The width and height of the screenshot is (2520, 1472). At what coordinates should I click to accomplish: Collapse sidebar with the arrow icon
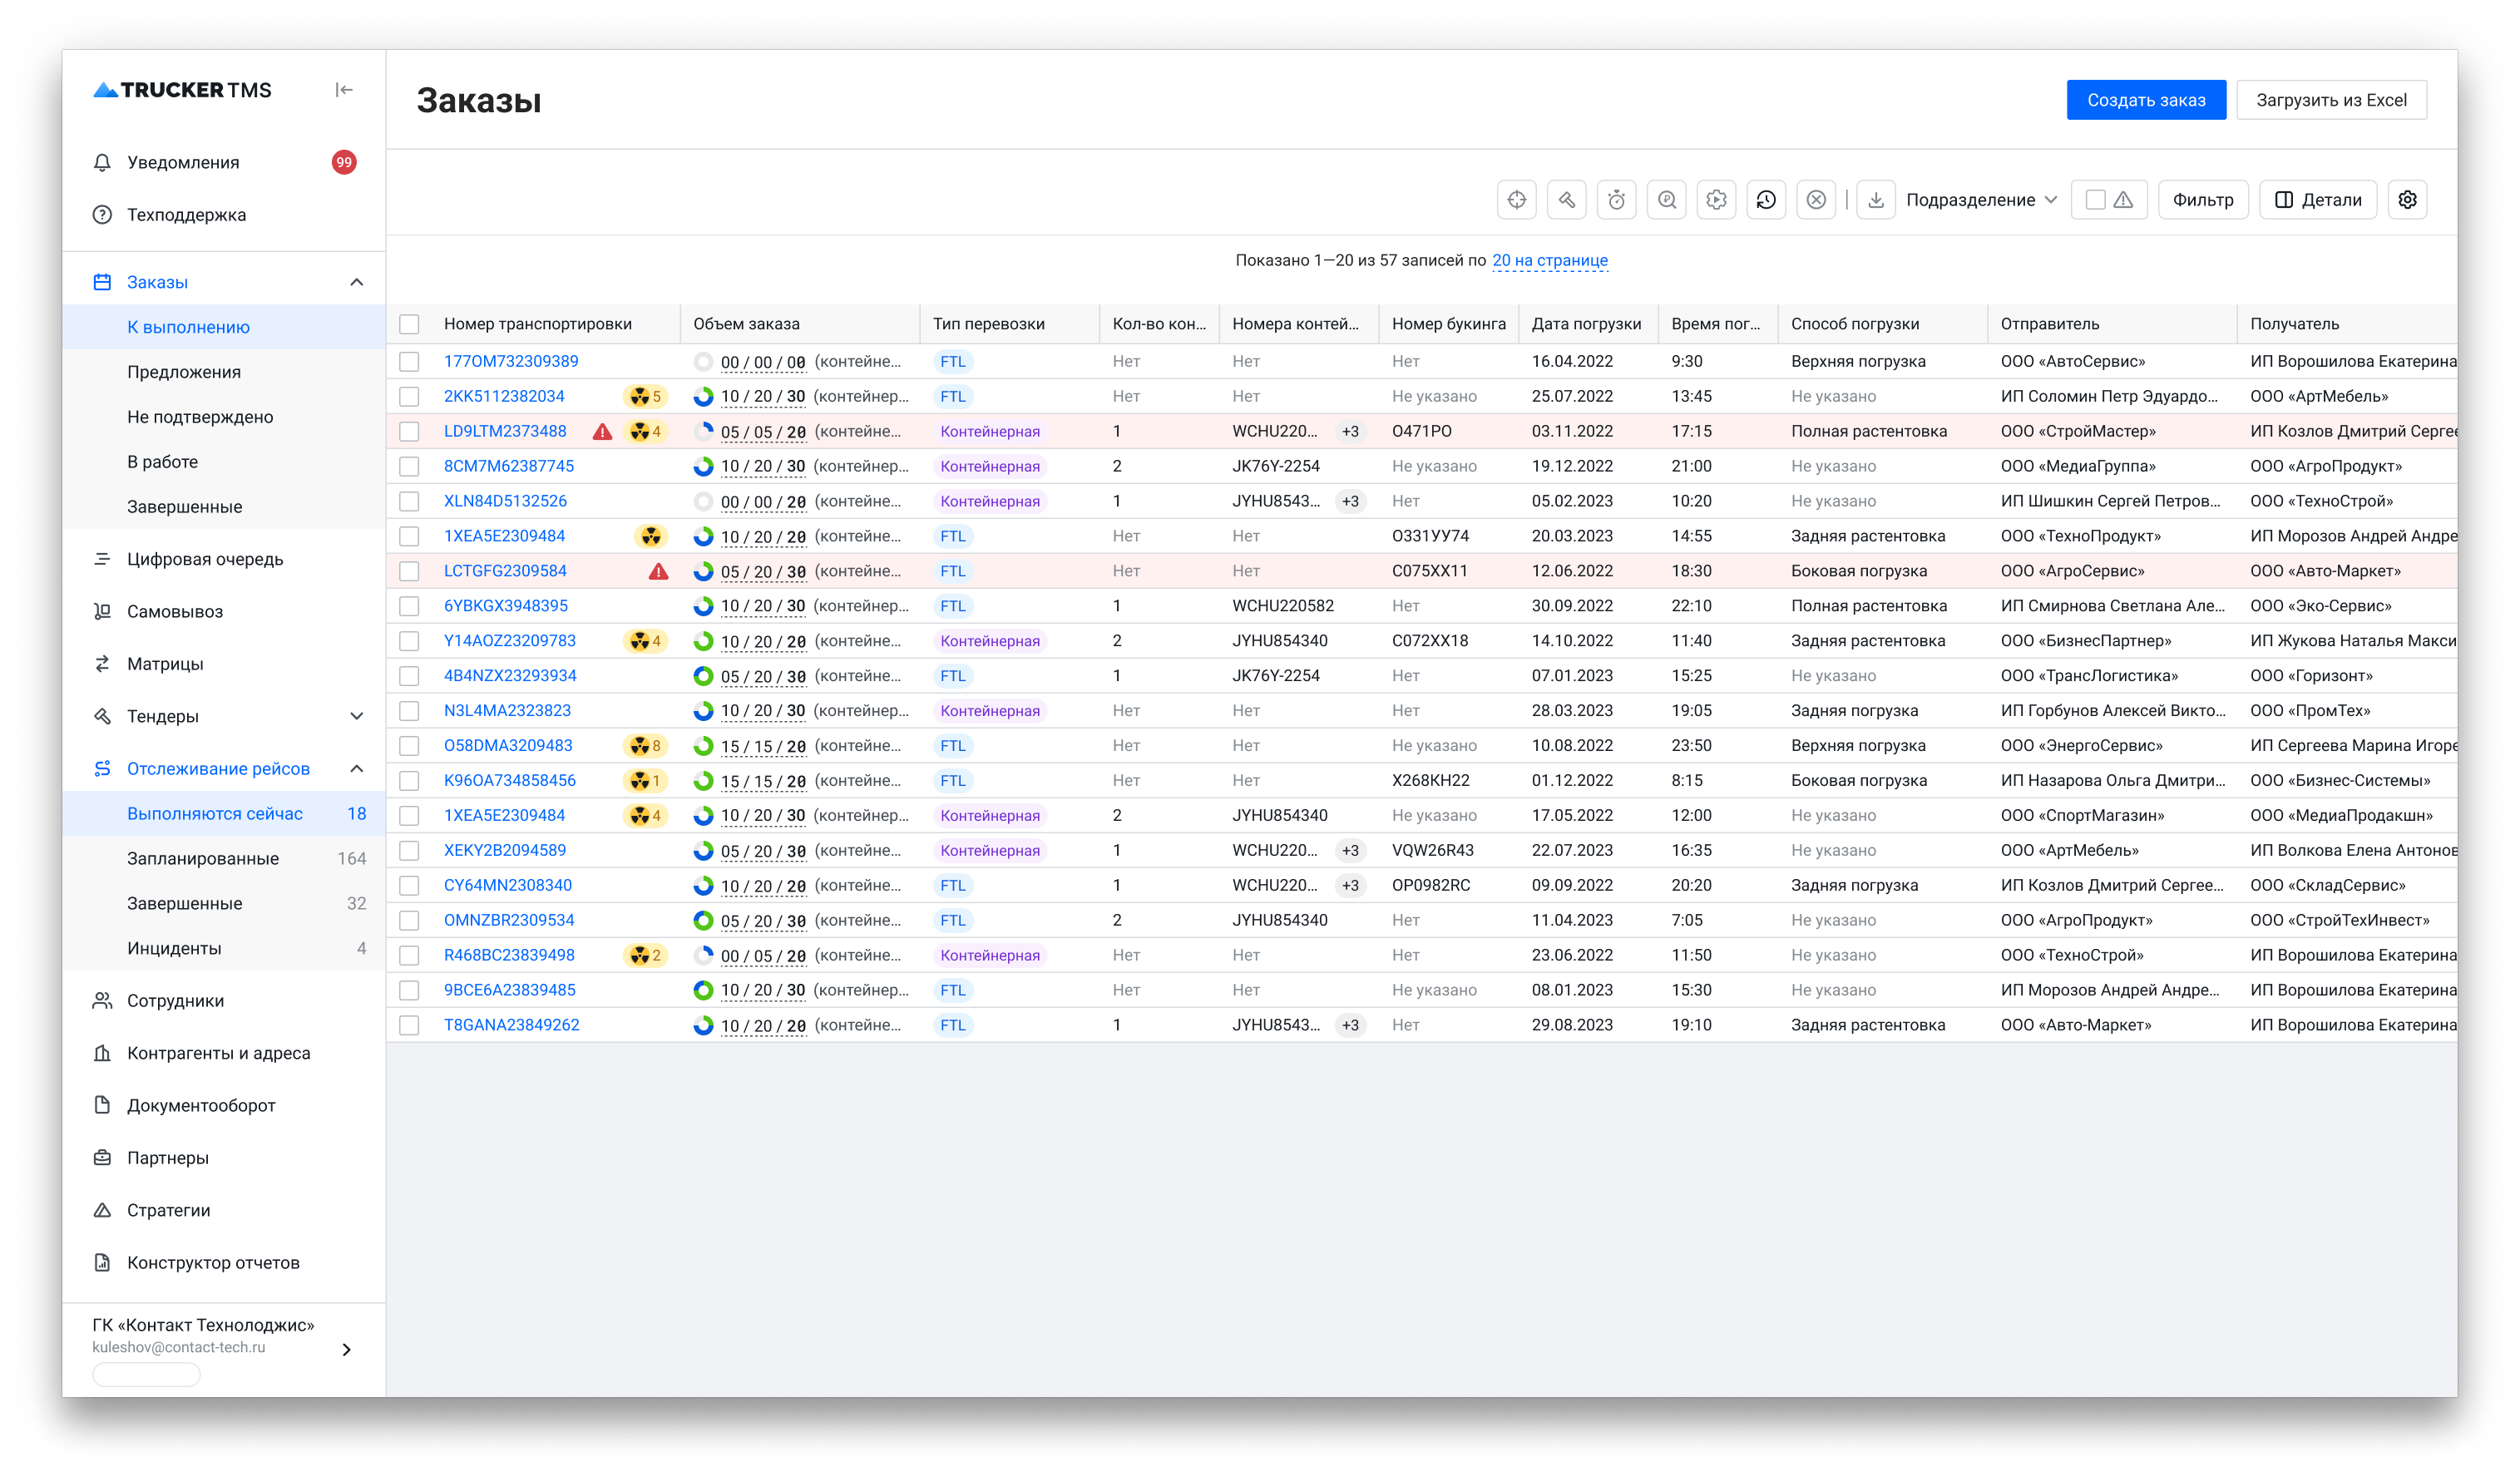click(344, 90)
